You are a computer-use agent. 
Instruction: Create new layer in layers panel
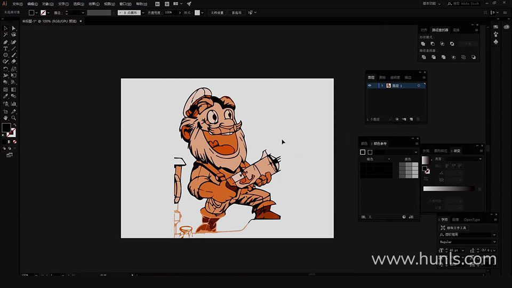[411, 119]
